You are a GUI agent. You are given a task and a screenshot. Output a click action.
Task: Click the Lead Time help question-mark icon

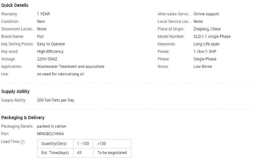pos(22,142)
